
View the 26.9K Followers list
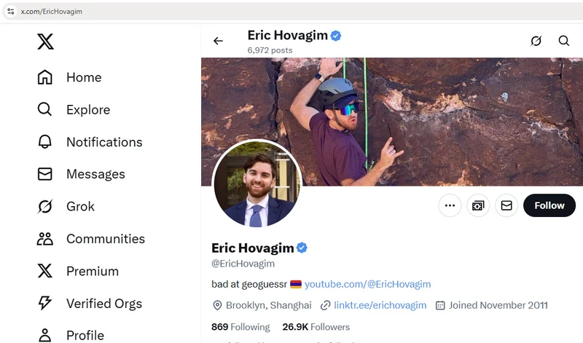click(316, 327)
